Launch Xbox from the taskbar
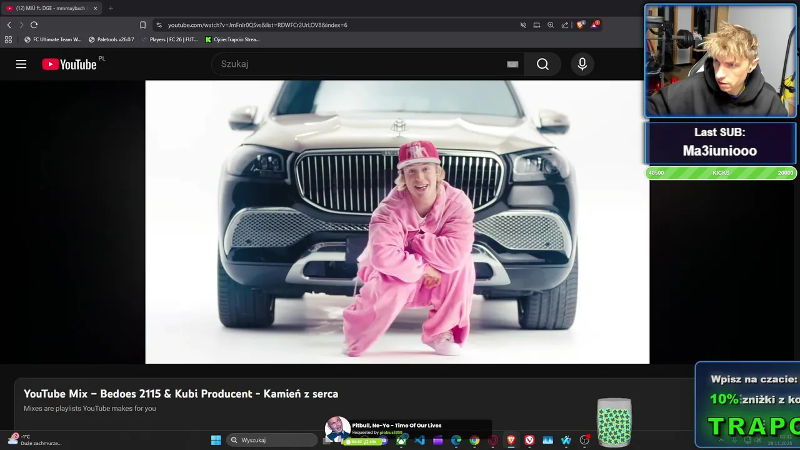800x450 pixels. click(401, 440)
